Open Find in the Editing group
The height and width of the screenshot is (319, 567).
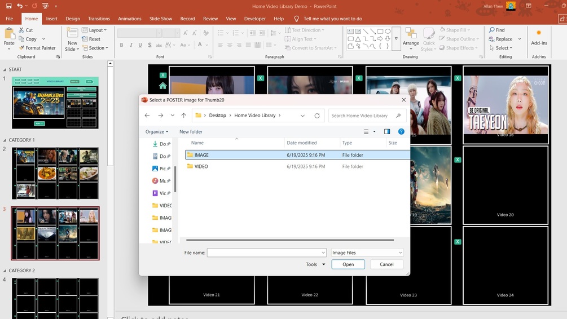(x=497, y=30)
